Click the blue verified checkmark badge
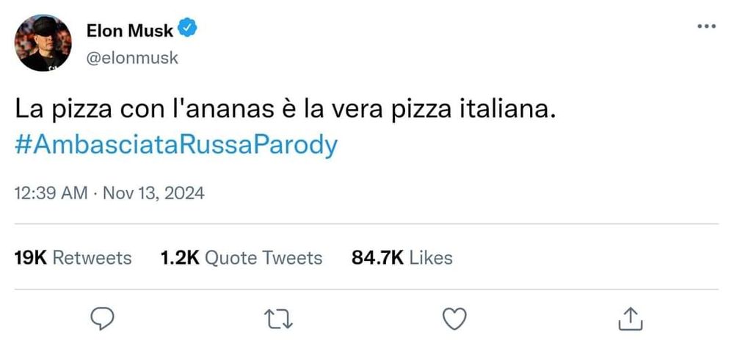The image size is (734, 362). (188, 30)
